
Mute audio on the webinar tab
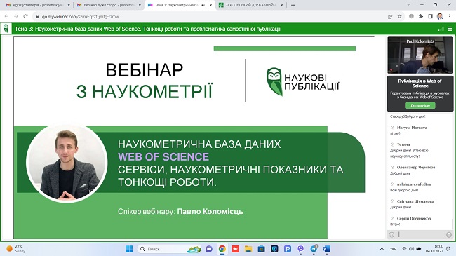[203, 5]
